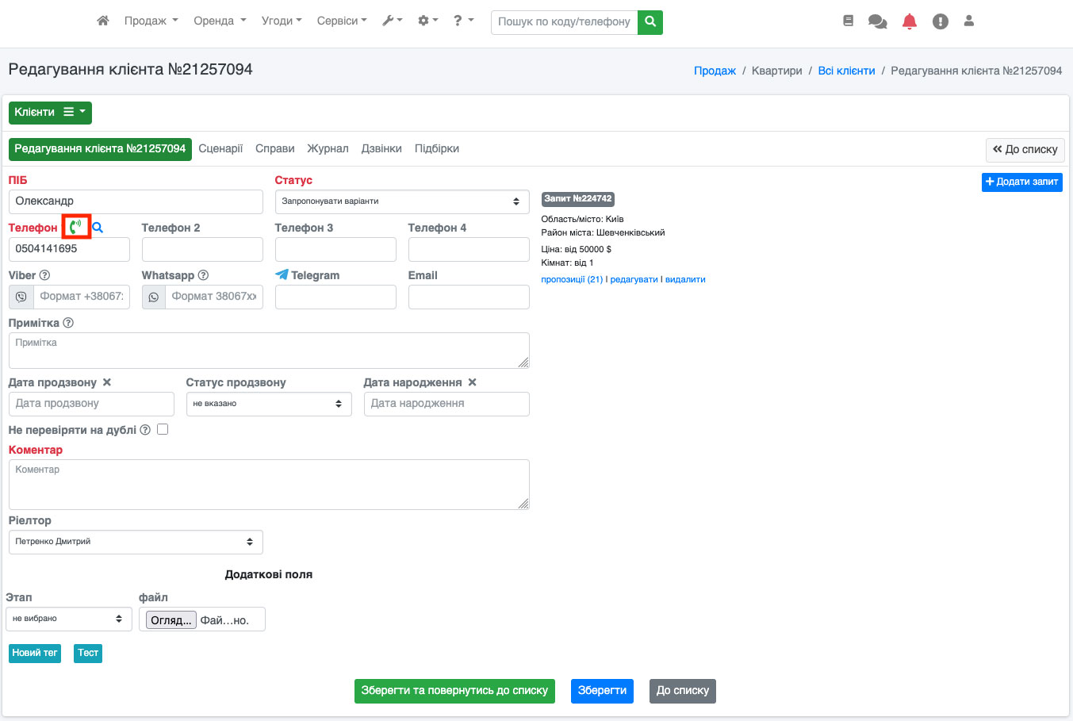Clear the Дата продзвону date
1073x721 pixels.
107,382
